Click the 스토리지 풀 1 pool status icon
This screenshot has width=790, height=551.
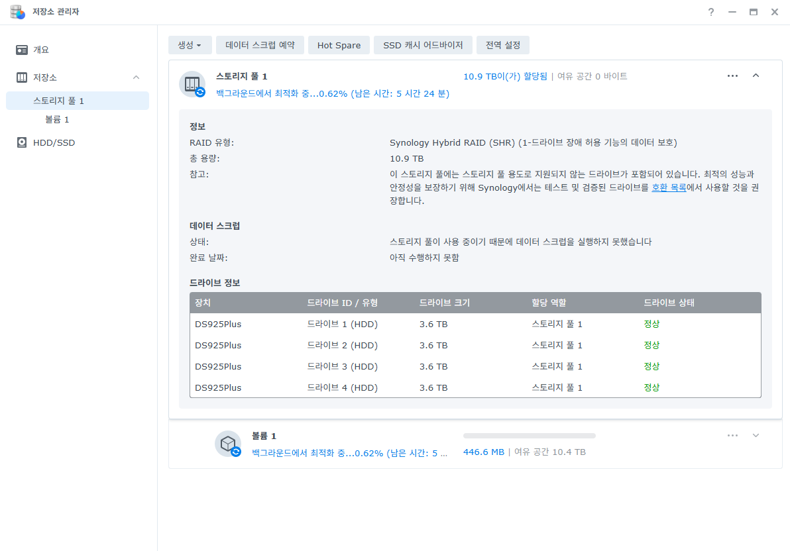[192, 84]
